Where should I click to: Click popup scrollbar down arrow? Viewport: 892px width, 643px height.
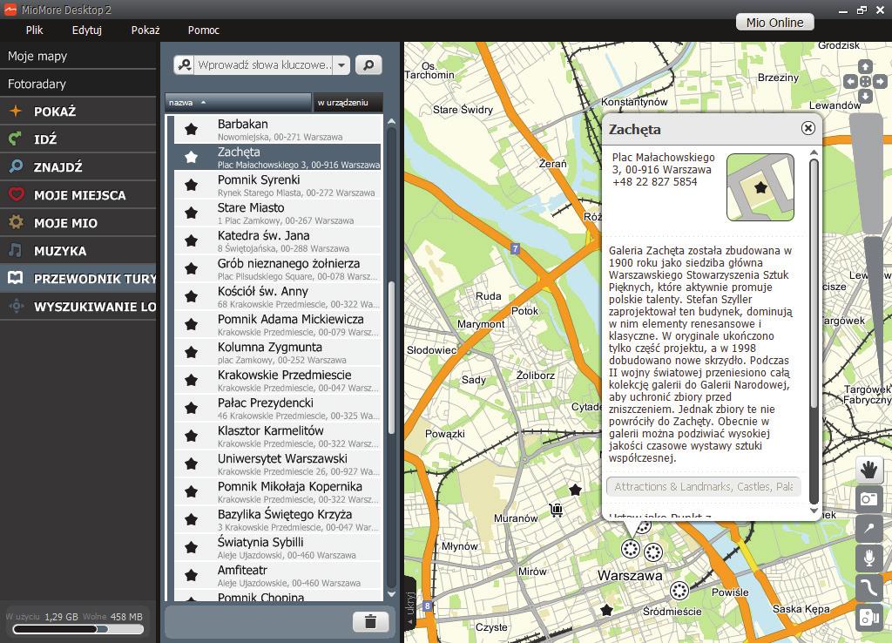pyautogui.click(x=814, y=511)
